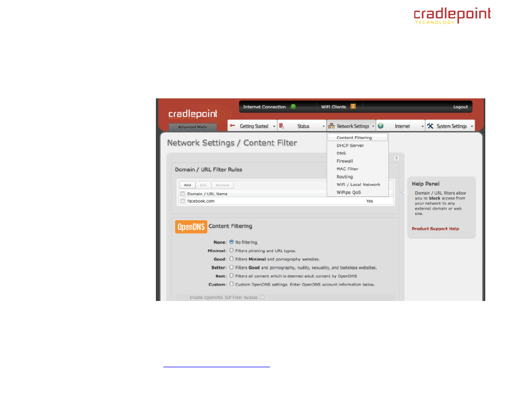
Task: Toggle the Domain / URL Name header checkbox
Action: click(x=183, y=194)
